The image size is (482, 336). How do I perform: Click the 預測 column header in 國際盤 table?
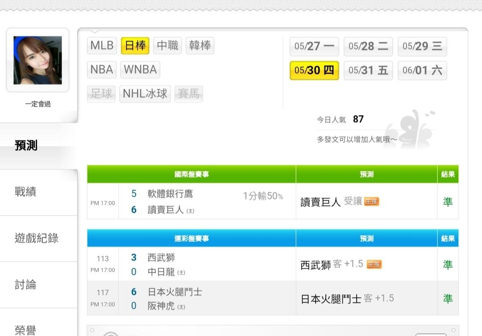367,174
